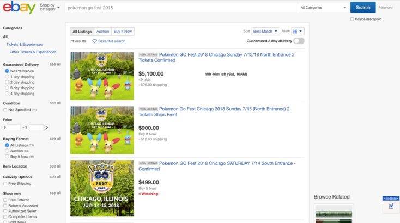Check the Authorized Seller box
Screen dimensions: 400x223
[x=5, y=211]
